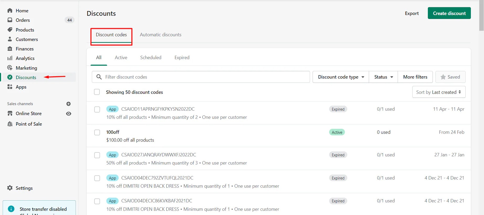Go to Customers in the sidebar
484x215 pixels.
click(x=27, y=39)
